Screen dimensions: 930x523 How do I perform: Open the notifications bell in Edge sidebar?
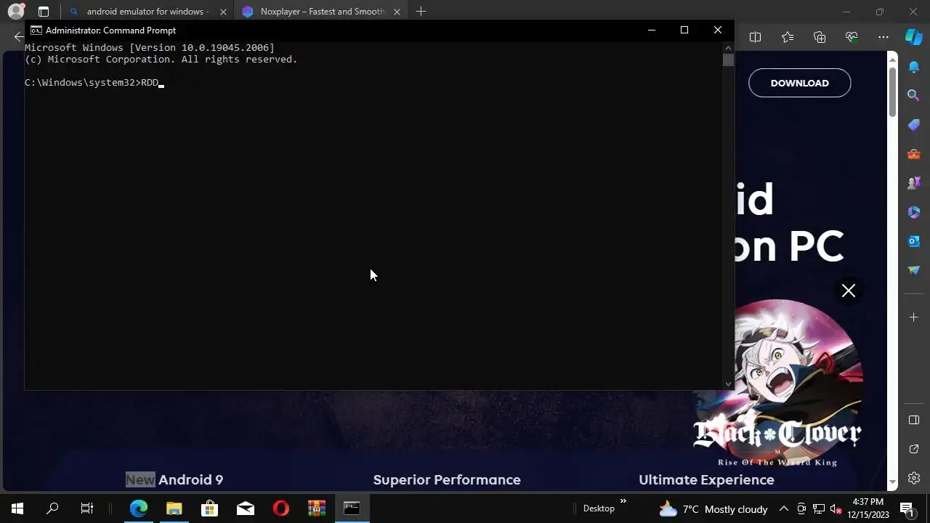[914, 67]
